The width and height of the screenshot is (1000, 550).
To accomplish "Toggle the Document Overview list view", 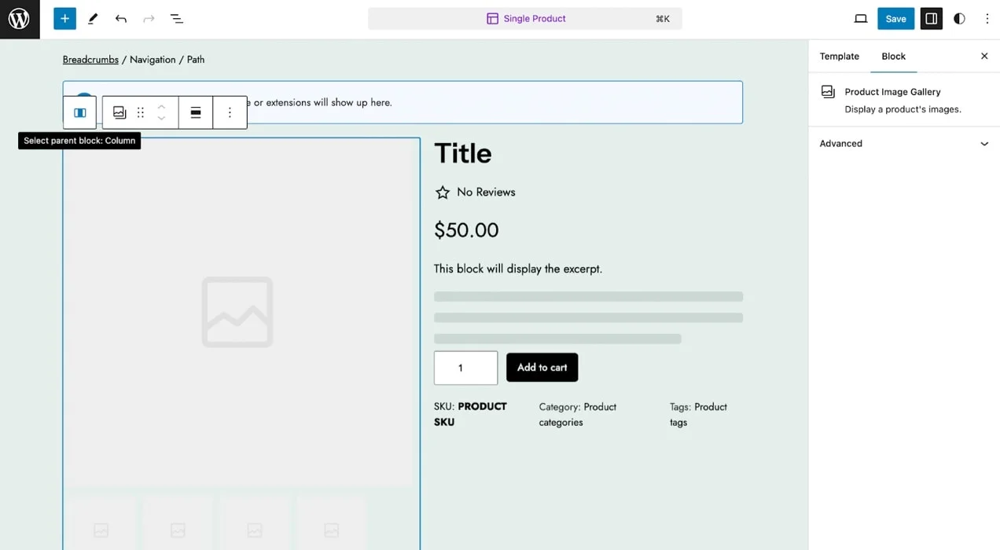I will 177,18.
